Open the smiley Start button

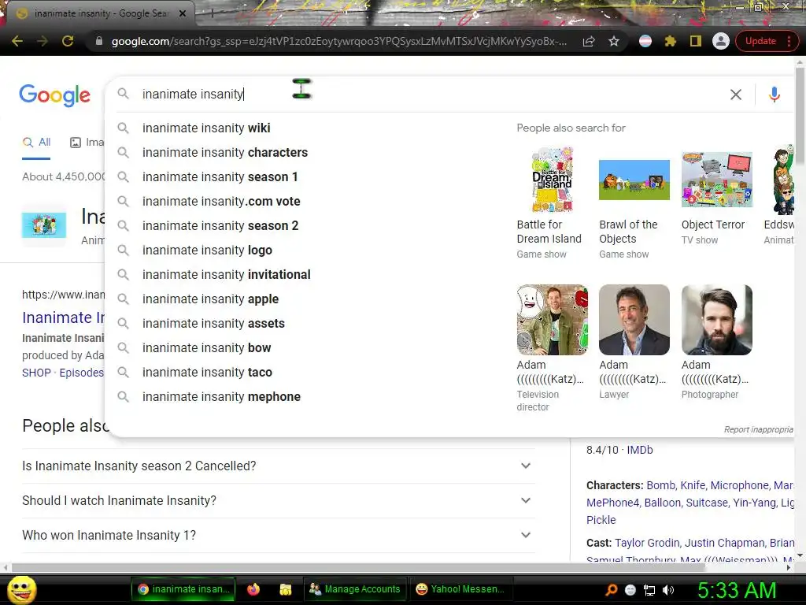22,589
